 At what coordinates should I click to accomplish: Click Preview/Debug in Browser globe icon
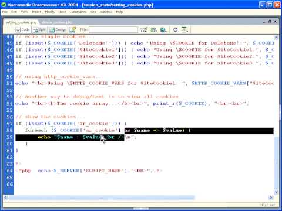163,30
